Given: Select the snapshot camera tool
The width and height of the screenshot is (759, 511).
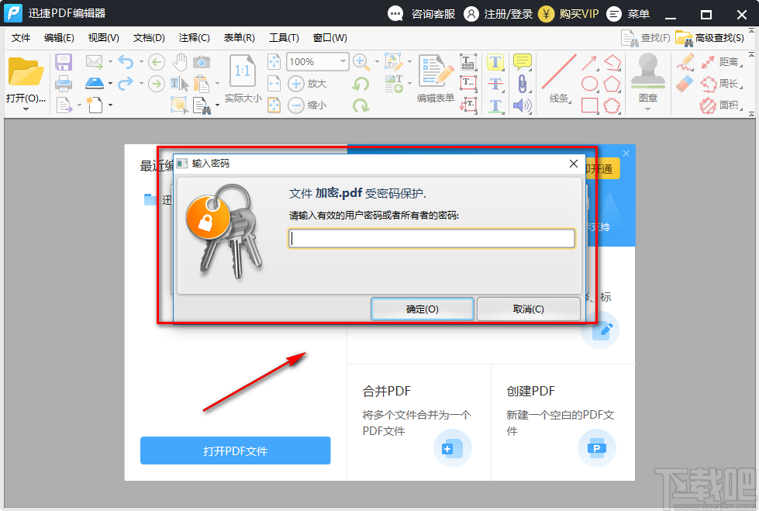Looking at the screenshot, I should [202, 62].
